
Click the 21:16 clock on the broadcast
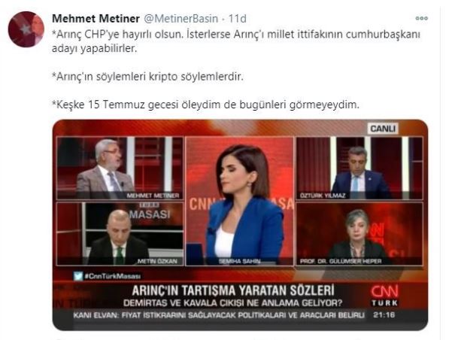(x=384, y=315)
